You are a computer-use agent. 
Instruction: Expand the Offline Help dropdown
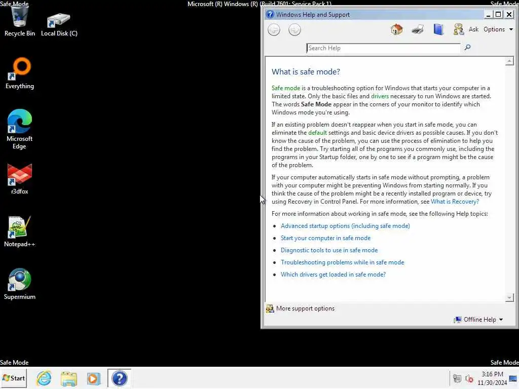(x=478, y=320)
